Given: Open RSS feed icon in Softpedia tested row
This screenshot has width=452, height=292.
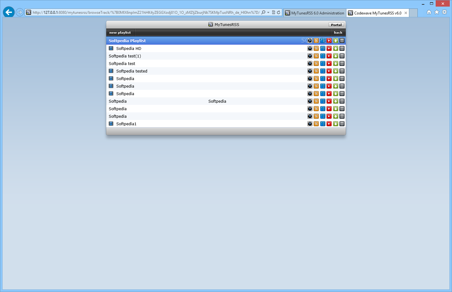Looking at the screenshot, I should pyautogui.click(x=316, y=71).
